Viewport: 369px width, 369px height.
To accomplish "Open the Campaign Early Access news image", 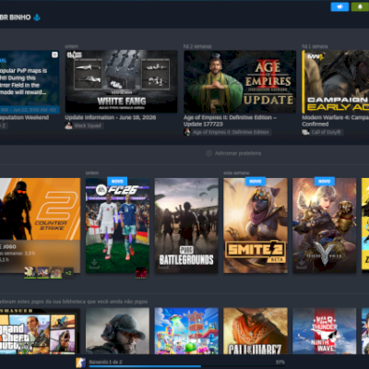I will click(x=336, y=81).
